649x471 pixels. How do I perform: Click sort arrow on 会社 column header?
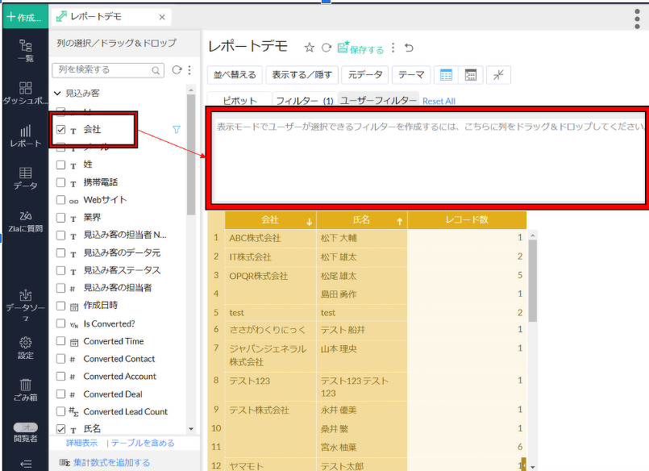coord(310,220)
